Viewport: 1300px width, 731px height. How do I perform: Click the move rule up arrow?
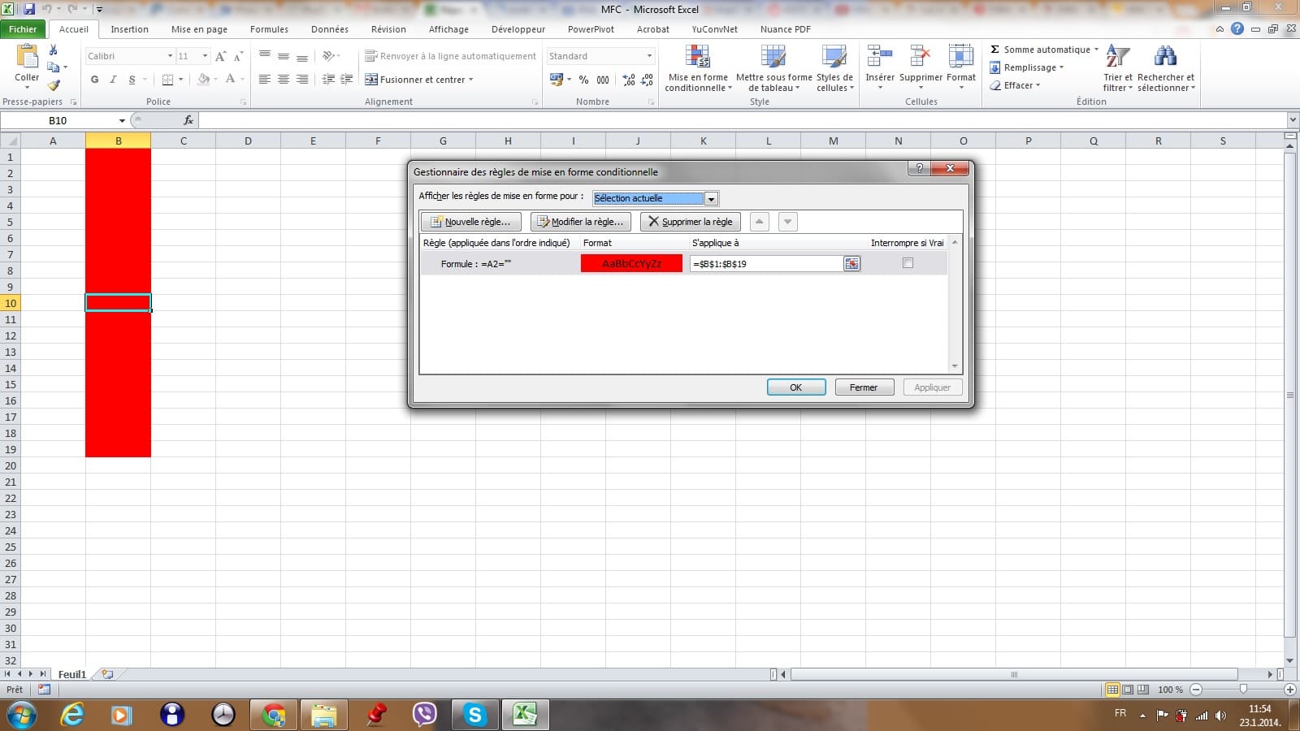[x=759, y=222]
